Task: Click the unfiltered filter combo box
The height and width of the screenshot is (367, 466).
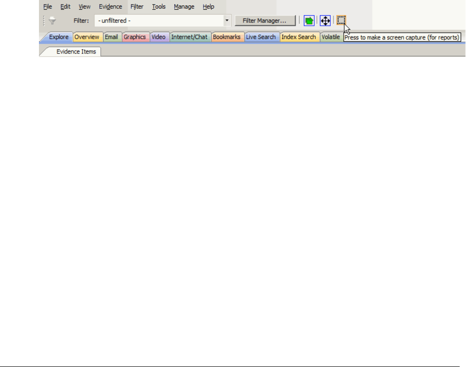Action: click(163, 20)
